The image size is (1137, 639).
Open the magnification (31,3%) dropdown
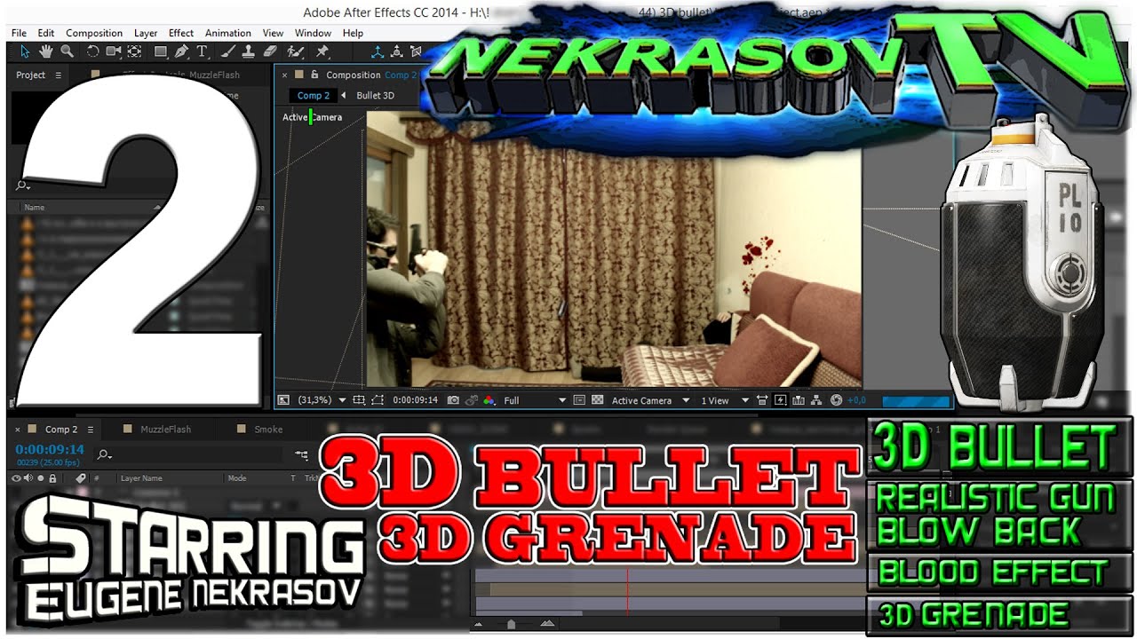(322, 400)
